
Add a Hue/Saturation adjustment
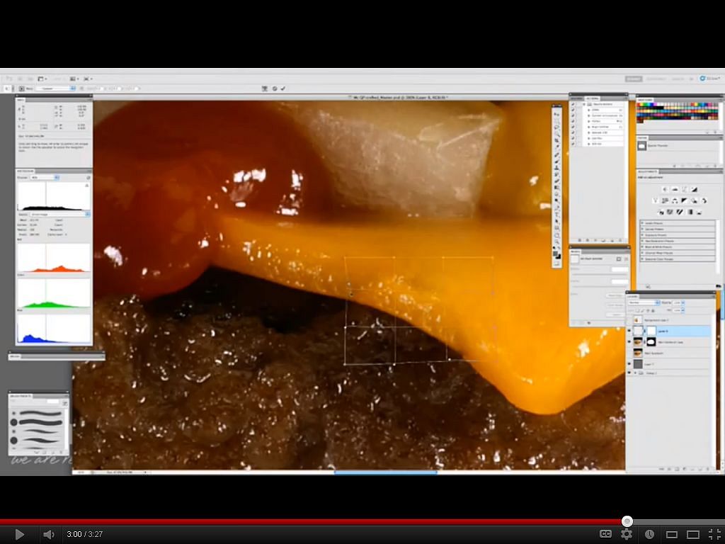665,200
